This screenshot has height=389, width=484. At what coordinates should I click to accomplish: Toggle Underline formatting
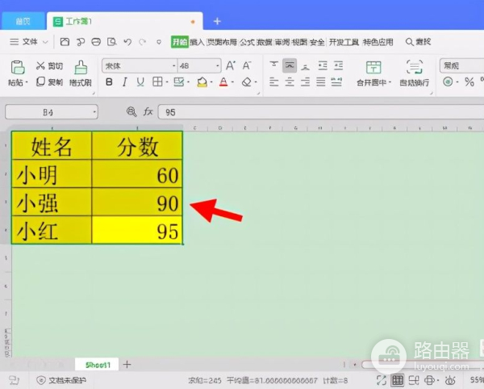point(140,82)
